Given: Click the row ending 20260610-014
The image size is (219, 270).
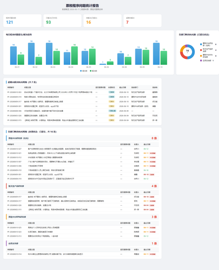Looking at the screenshot, I should point(83,254).
